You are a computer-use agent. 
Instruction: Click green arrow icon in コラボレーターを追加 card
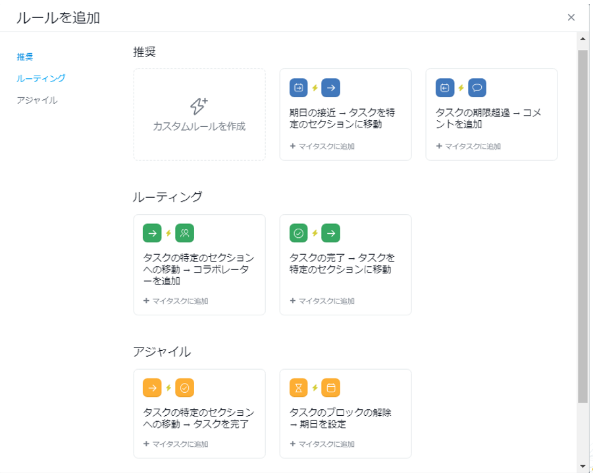152,233
